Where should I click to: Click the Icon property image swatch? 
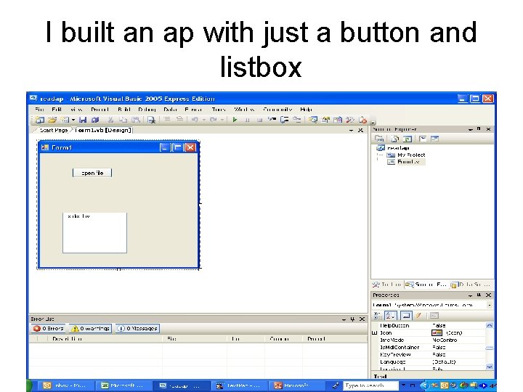pyautogui.click(x=437, y=332)
